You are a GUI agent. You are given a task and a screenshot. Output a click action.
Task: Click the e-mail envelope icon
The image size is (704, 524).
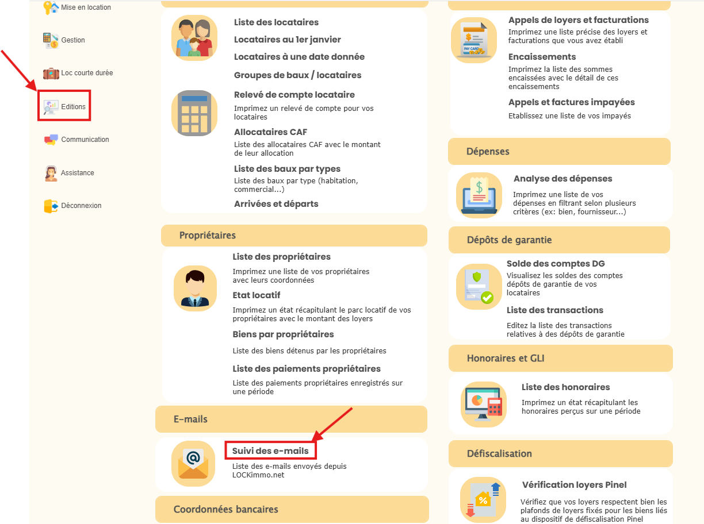click(193, 464)
